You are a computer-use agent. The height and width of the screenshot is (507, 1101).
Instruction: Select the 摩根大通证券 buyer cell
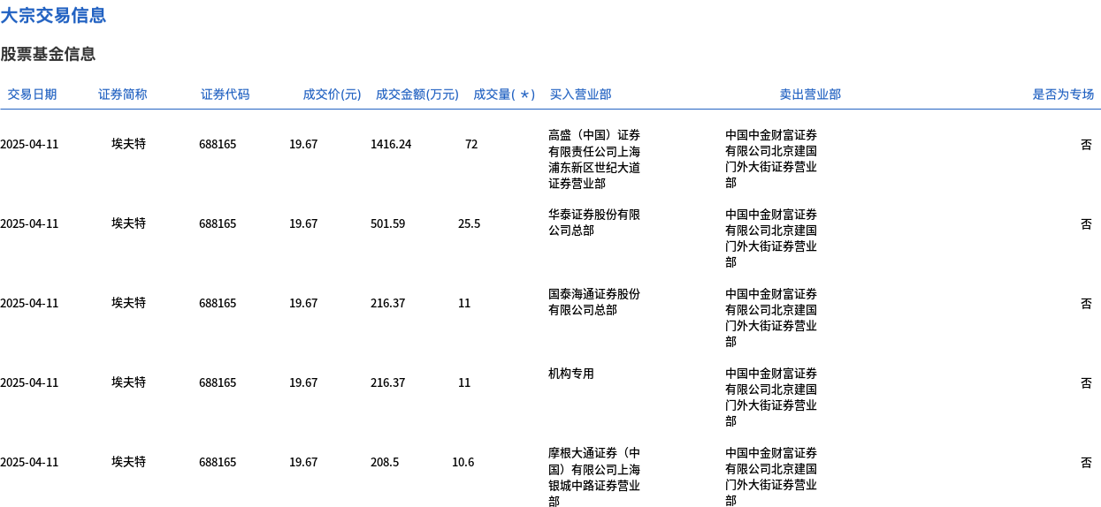click(x=594, y=477)
